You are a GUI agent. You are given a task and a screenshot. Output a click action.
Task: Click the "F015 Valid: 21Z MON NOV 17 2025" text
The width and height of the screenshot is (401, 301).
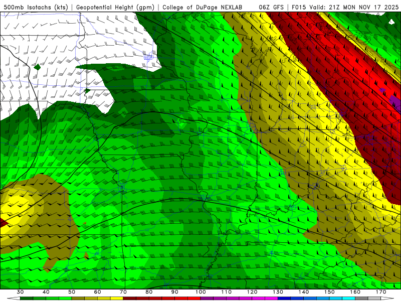tap(345, 7)
